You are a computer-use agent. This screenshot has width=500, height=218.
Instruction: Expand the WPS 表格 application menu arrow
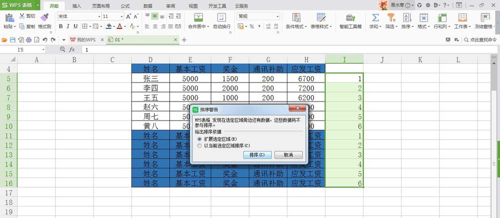coord(37,5)
